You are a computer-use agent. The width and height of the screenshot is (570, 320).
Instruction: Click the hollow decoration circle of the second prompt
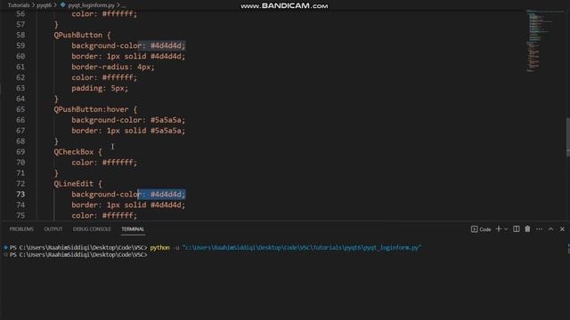coord(5,255)
